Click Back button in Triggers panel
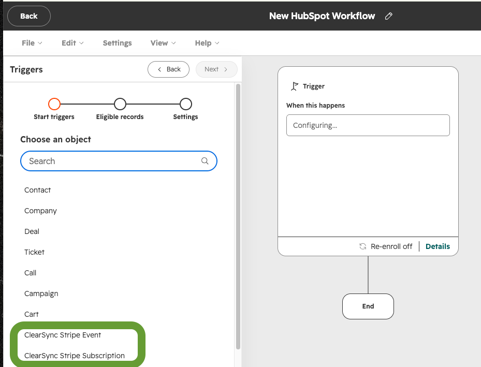The image size is (481, 367). pyautogui.click(x=168, y=69)
